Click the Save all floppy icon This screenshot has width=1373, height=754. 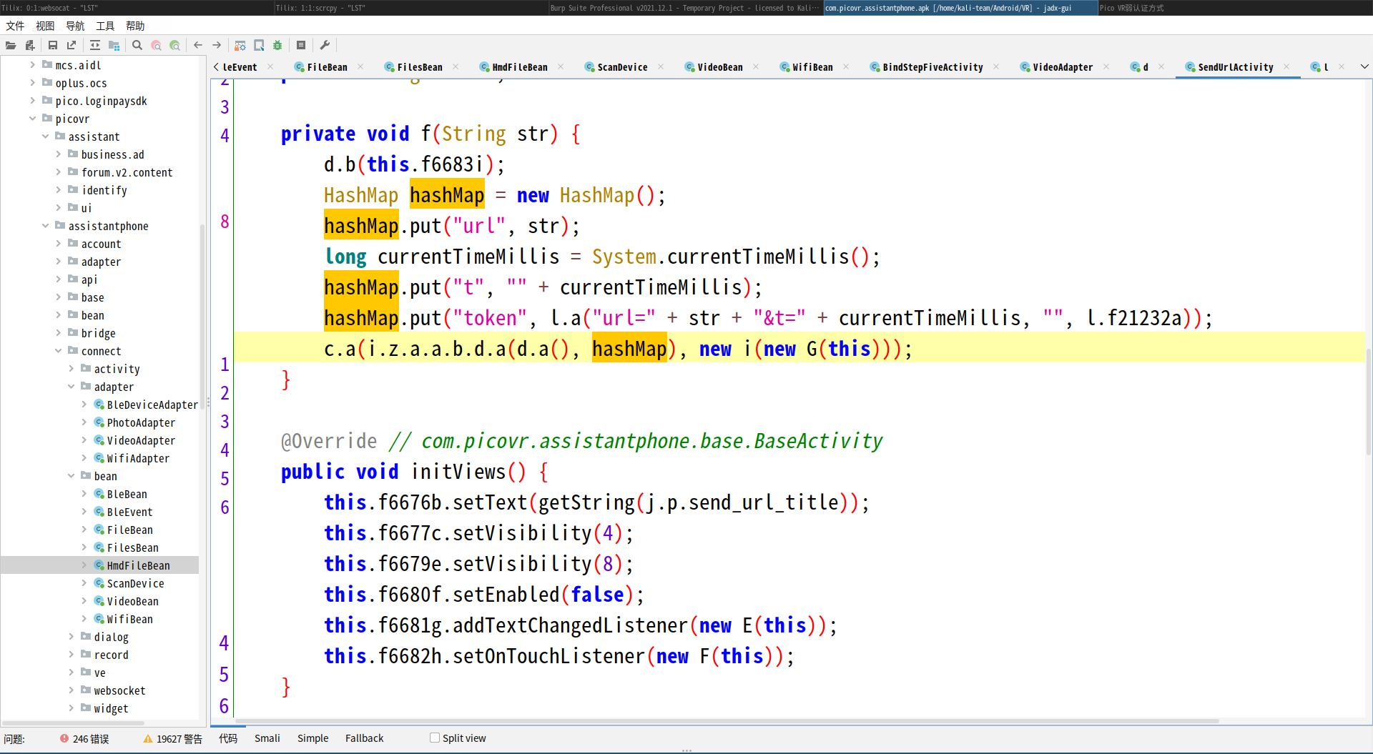53,45
